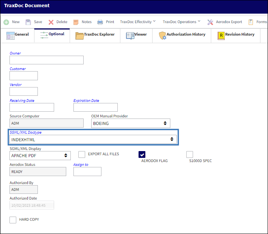The width and height of the screenshot is (268, 234).
Task: Click the New button label
Action: 16,22
